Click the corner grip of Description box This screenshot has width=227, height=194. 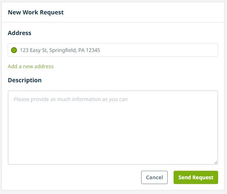[x=216, y=162]
